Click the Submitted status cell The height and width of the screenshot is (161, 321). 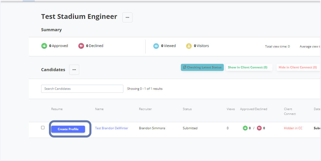pos(190,128)
